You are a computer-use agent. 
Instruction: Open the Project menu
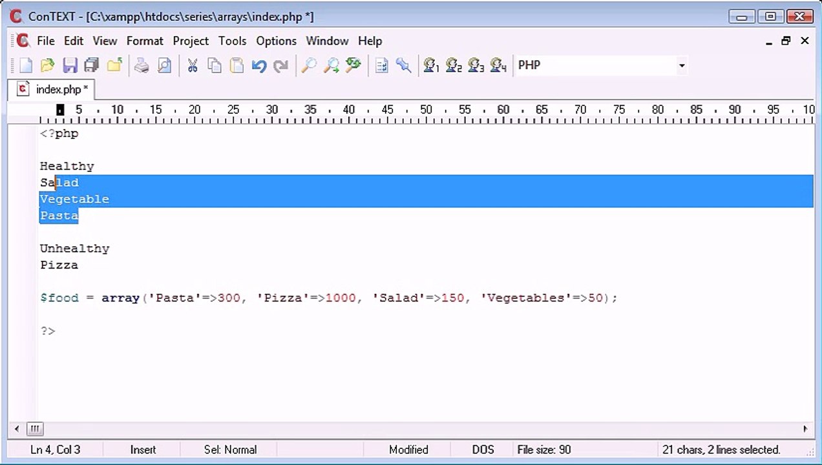coord(191,41)
